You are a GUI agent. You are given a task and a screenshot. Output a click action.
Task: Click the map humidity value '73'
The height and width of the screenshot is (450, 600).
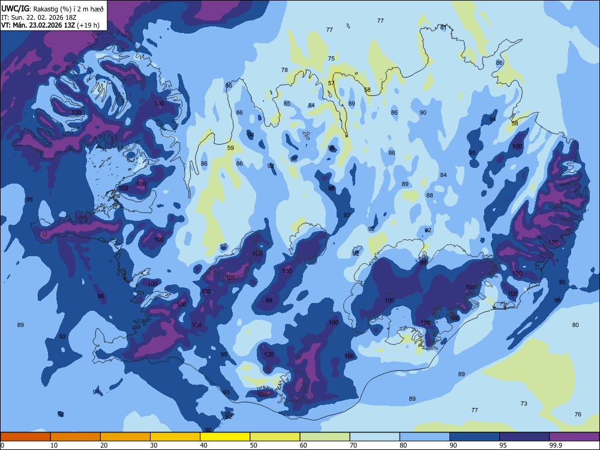(x=524, y=403)
